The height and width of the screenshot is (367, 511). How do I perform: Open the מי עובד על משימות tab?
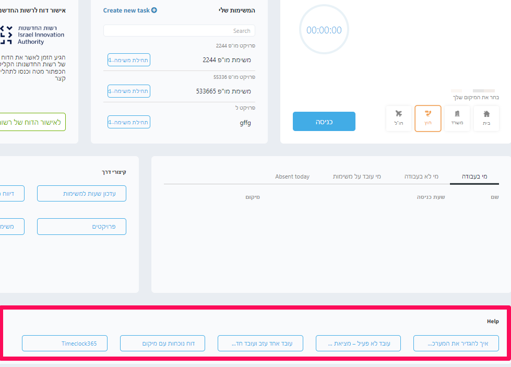(x=357, y=176)
